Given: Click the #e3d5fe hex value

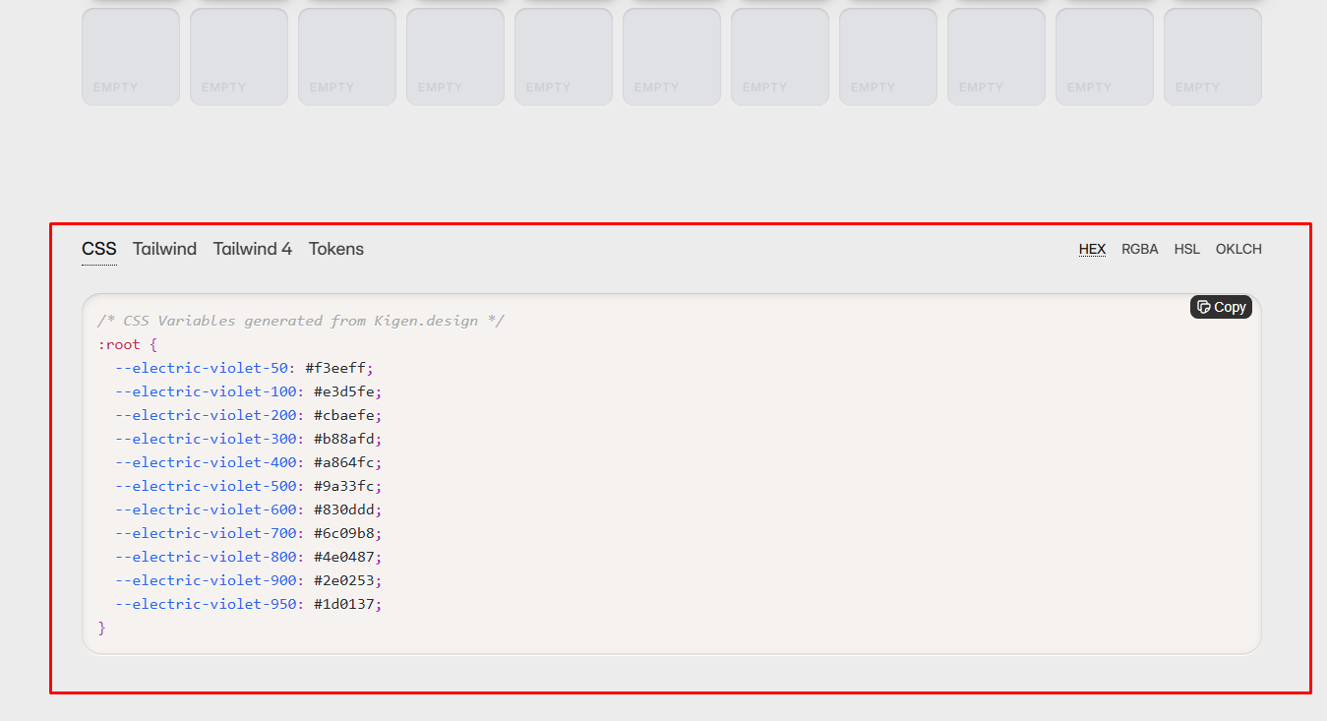Looking at the screenshot, I should 343,391.
